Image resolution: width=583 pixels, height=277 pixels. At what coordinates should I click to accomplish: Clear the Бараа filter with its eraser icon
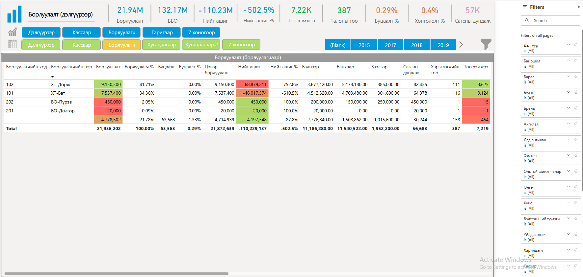pos(576,77)
